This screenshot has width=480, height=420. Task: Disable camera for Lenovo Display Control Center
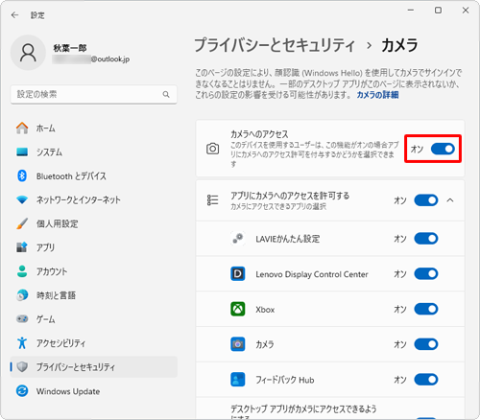pos(426,274)
